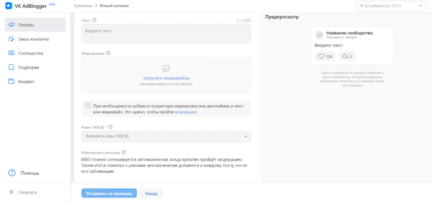
Task: Open Сообщества in the sidebar
Action: (35, 53)
